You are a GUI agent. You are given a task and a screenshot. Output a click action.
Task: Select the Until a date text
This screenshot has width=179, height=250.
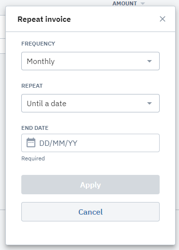coord(46,104)
